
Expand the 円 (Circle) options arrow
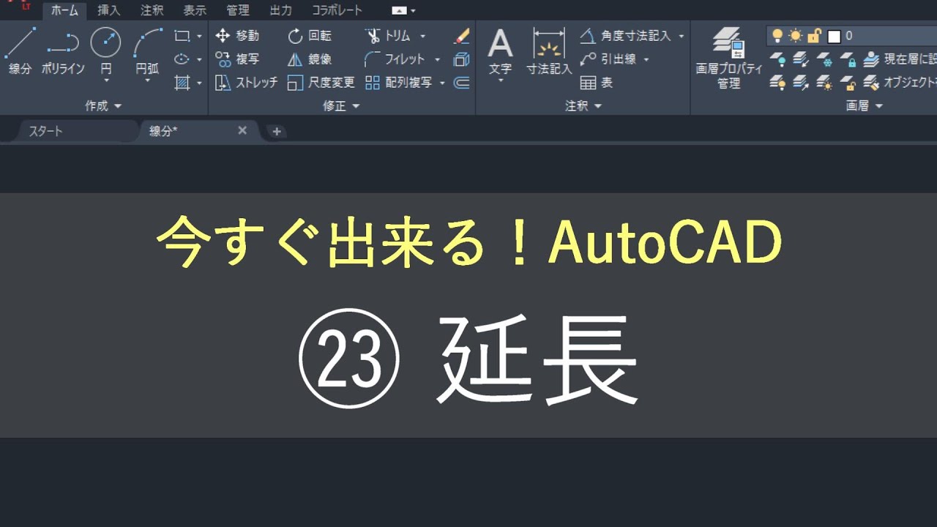[106, 81]
